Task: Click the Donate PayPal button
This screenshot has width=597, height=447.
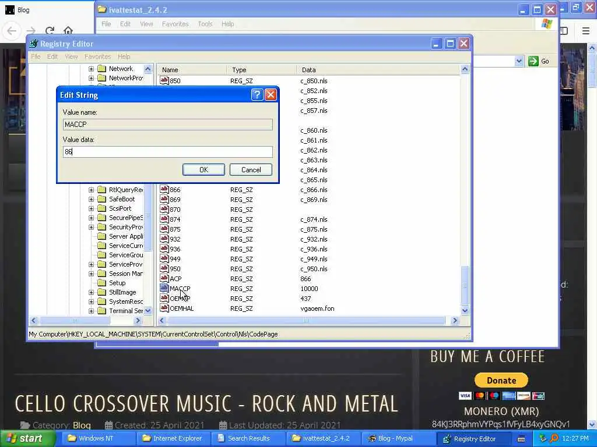Action: [501, 379]
